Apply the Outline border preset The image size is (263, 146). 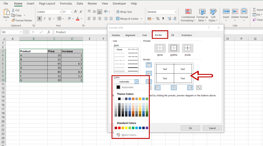(174, 48)
